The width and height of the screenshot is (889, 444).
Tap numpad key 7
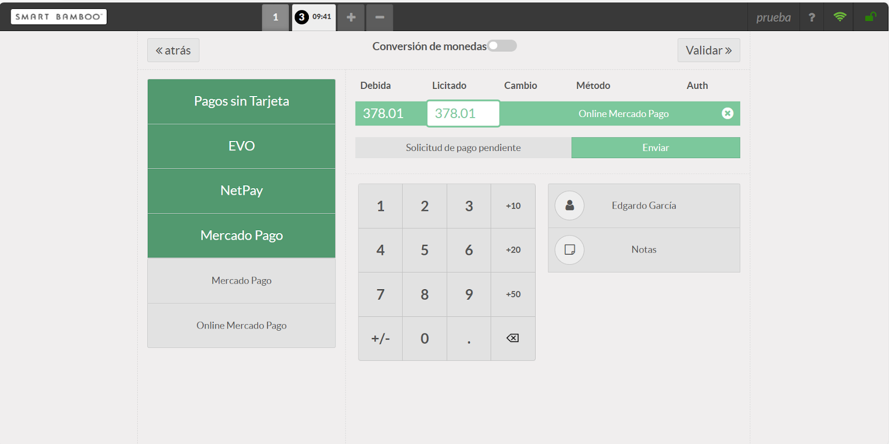coord(381,294)
